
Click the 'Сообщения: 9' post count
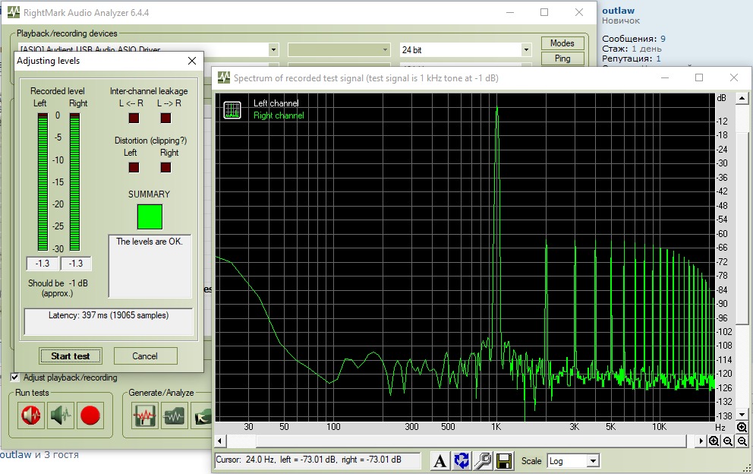(x=634, y=39)
